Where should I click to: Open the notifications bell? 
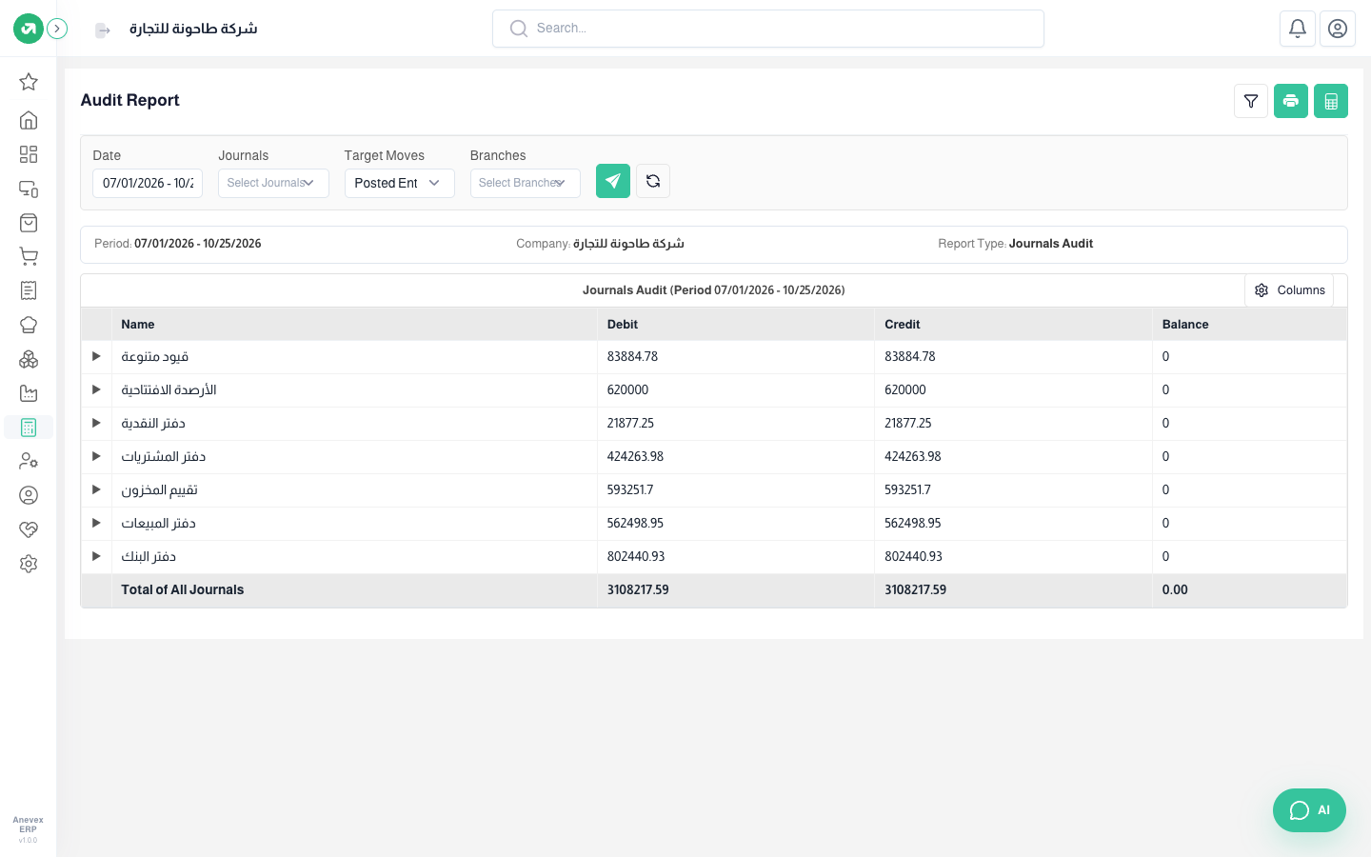pyautogui.click(x=1298, y=29)
